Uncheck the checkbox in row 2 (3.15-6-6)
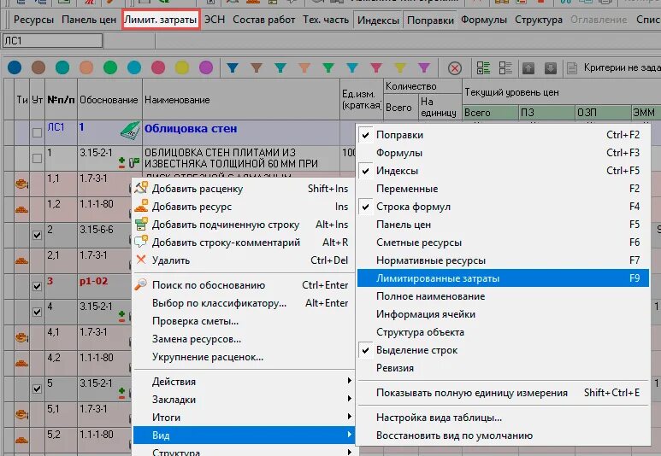661x456 pixels. [37, 235]
